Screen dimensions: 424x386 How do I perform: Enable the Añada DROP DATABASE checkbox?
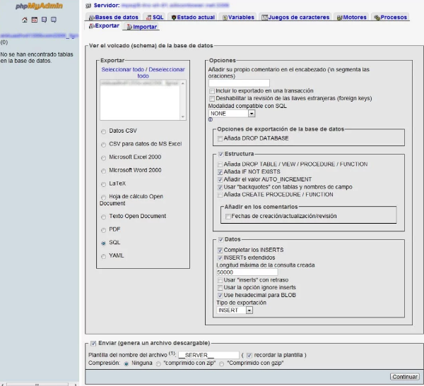coord(220,138)
